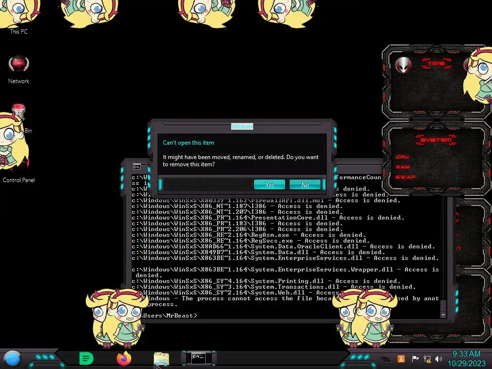Click the CPU readout in system widget
Viewport: 492px width, 369px height.
coord(402,157)
